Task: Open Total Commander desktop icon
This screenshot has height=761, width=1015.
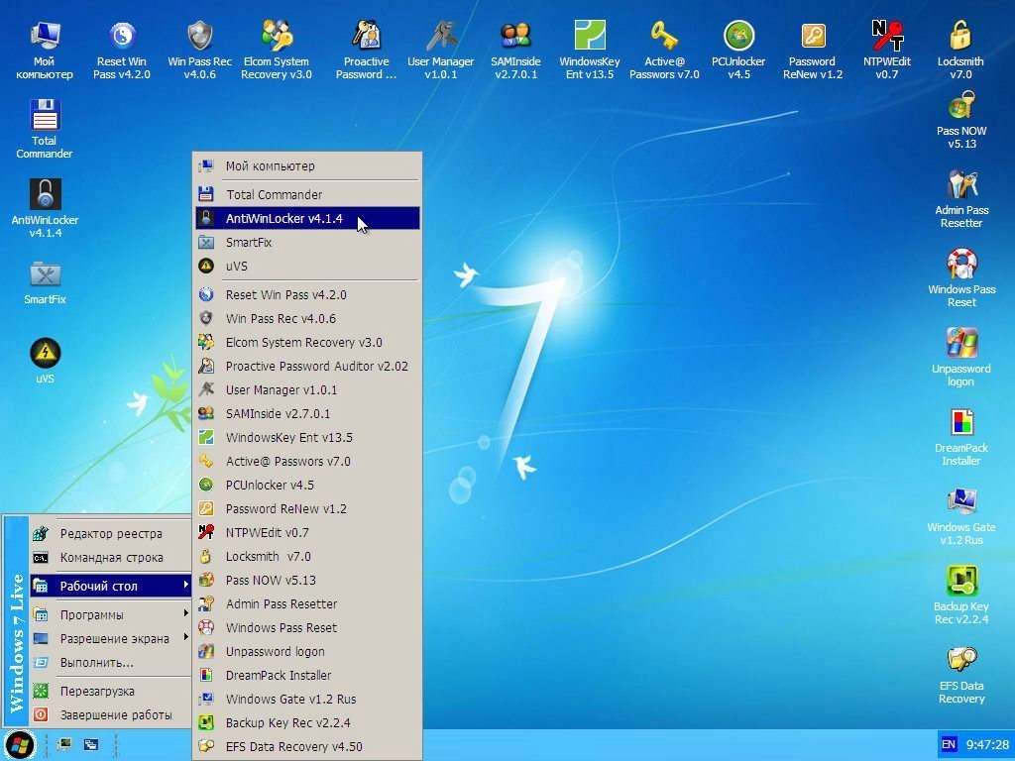Action: (44, 129)
